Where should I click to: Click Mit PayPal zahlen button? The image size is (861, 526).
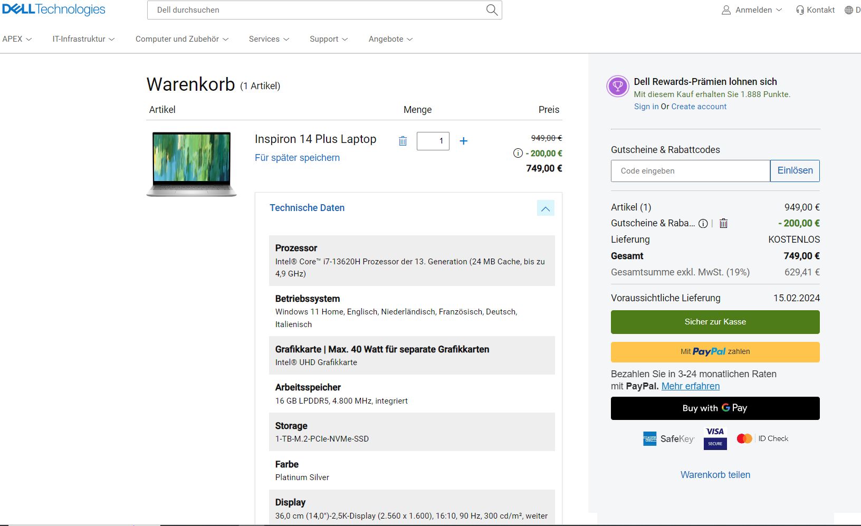tap(715, 352)
